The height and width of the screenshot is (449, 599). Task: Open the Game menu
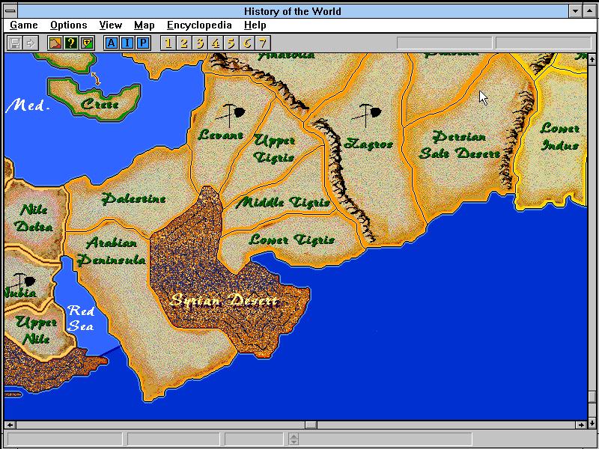[x=24, y=25]
